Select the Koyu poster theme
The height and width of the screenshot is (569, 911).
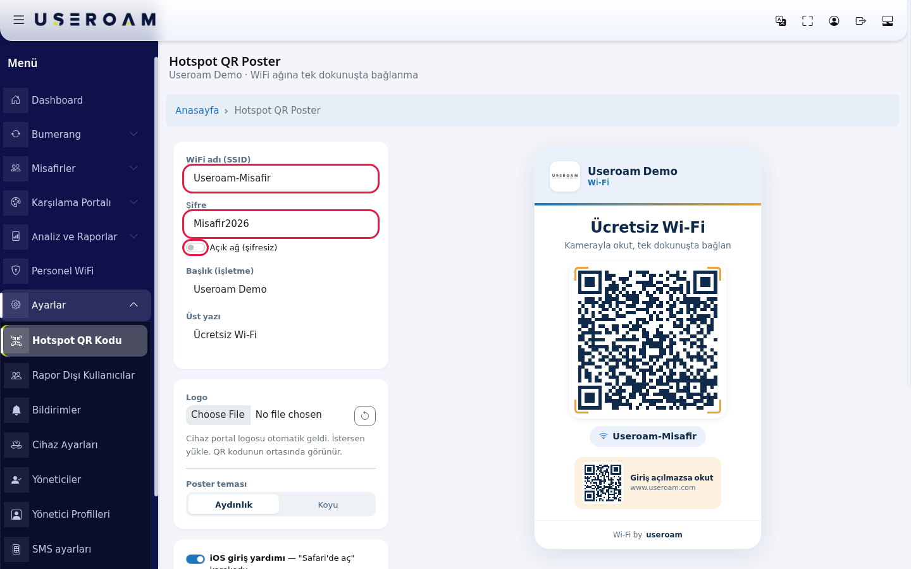(328, 505)
